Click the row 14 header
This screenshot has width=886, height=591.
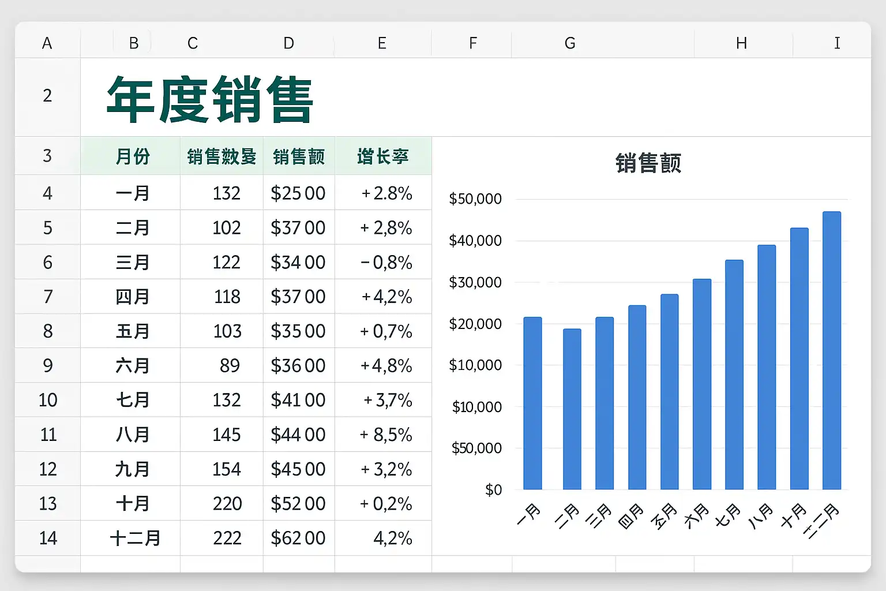click(x=47, y=538)
